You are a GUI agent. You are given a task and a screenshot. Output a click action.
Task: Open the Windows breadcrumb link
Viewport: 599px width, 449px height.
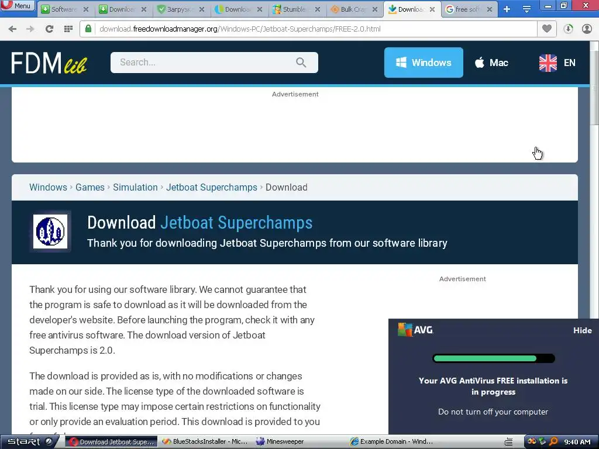point(48,188)
